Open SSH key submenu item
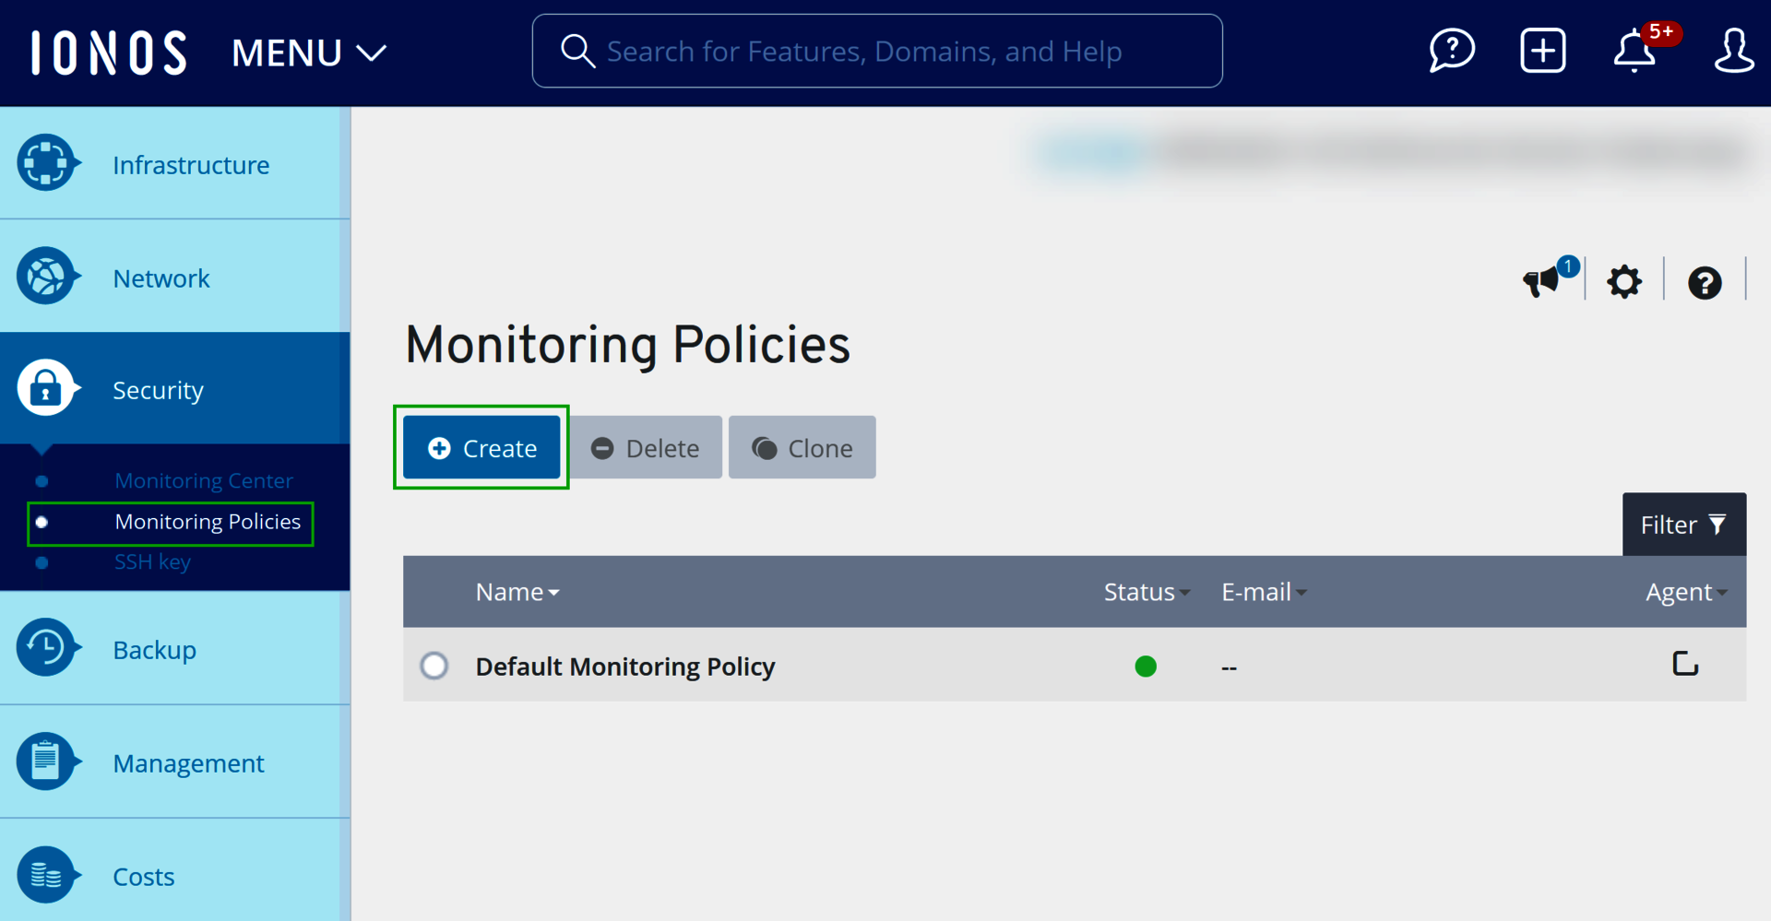 (x=152, y=561)
